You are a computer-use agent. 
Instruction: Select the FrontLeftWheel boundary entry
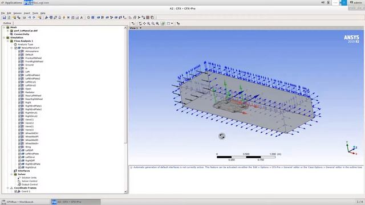click(33, 58)
